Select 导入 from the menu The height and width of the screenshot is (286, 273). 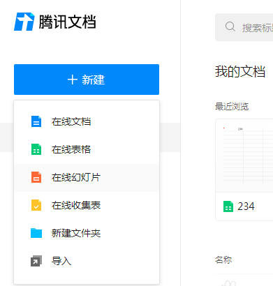87,261
